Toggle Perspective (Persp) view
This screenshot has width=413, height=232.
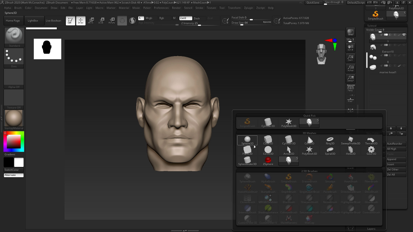[350, 88]
